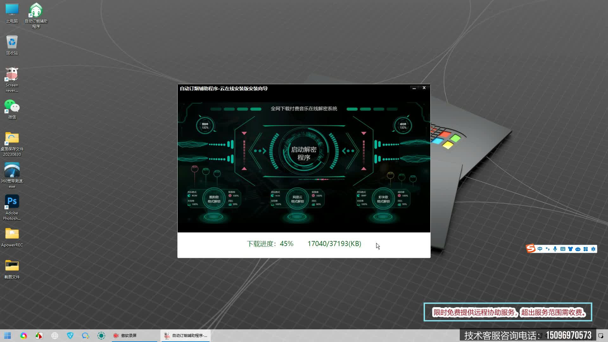Click Sogou S logo icon
This screenshot has width=608, height=342.
[531, 249]
